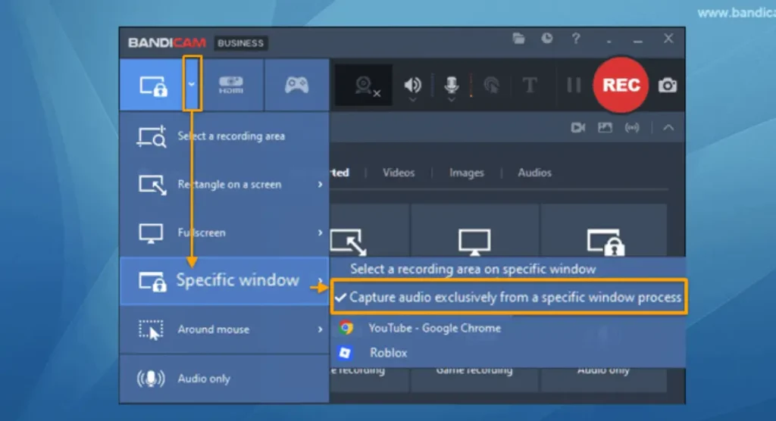Open the Images tab
Viewport: 776px width, 421px height.
point(466,173)
